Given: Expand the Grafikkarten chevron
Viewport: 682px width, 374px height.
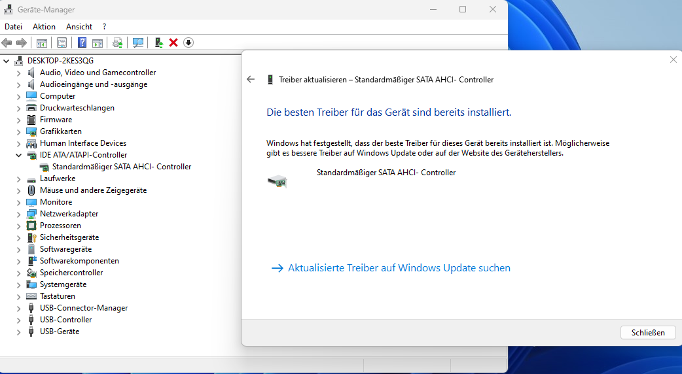Looking at the screenshot, I should (18, 131).
